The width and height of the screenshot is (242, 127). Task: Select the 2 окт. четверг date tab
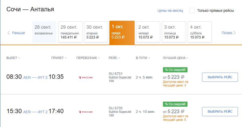[x=148, y=32]
